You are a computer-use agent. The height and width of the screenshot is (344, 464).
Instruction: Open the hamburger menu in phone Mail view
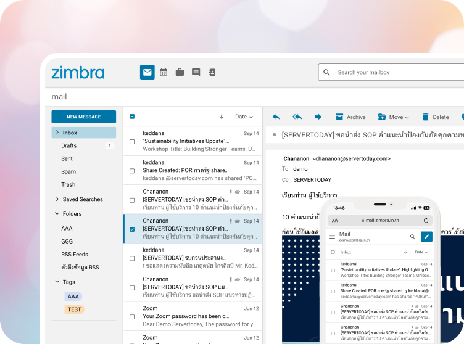(x=333, y=237)
